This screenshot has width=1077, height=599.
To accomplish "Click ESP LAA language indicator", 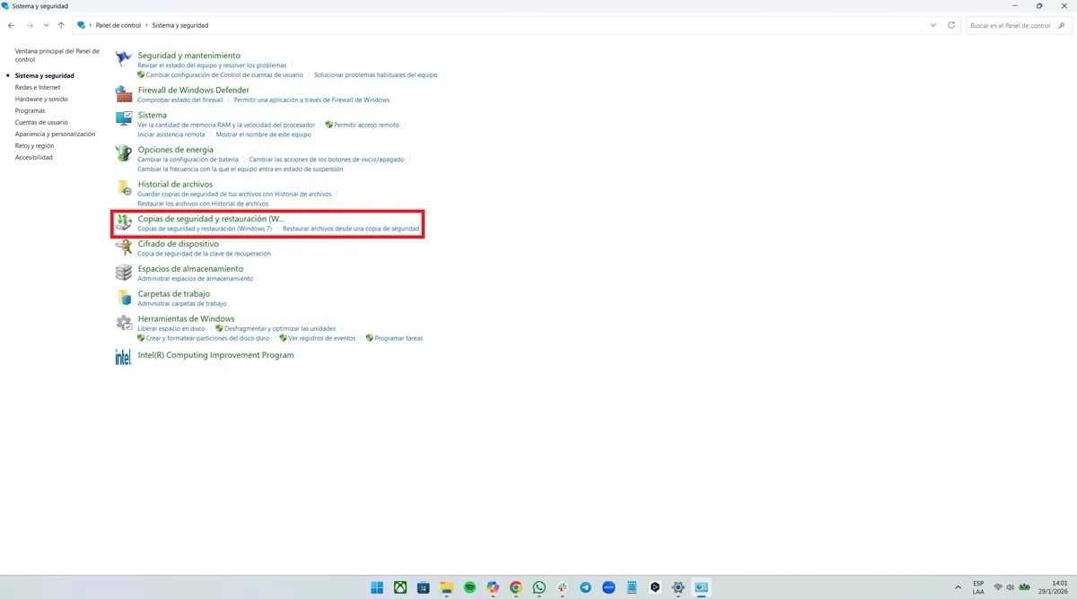I will coord(978,587).
